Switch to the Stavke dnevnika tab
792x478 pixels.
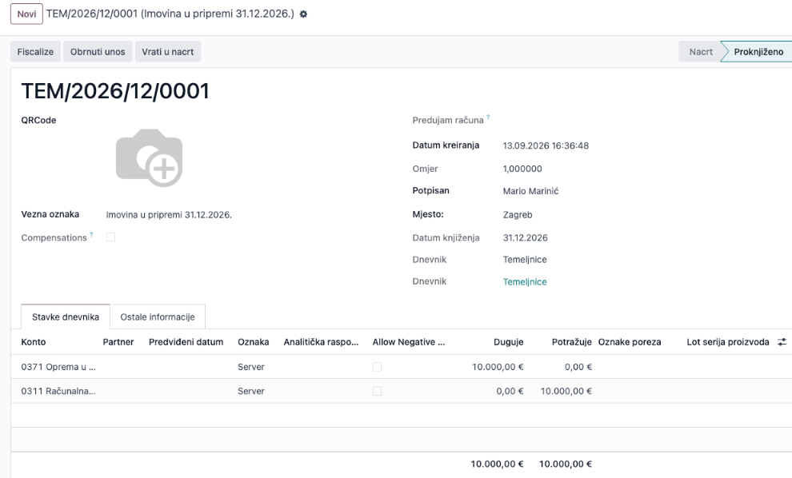(x=65, y=317)
